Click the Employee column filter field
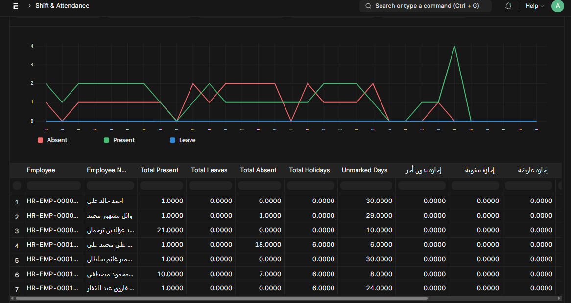This screenshot has width=571, height=303. (x=54, y=186)
